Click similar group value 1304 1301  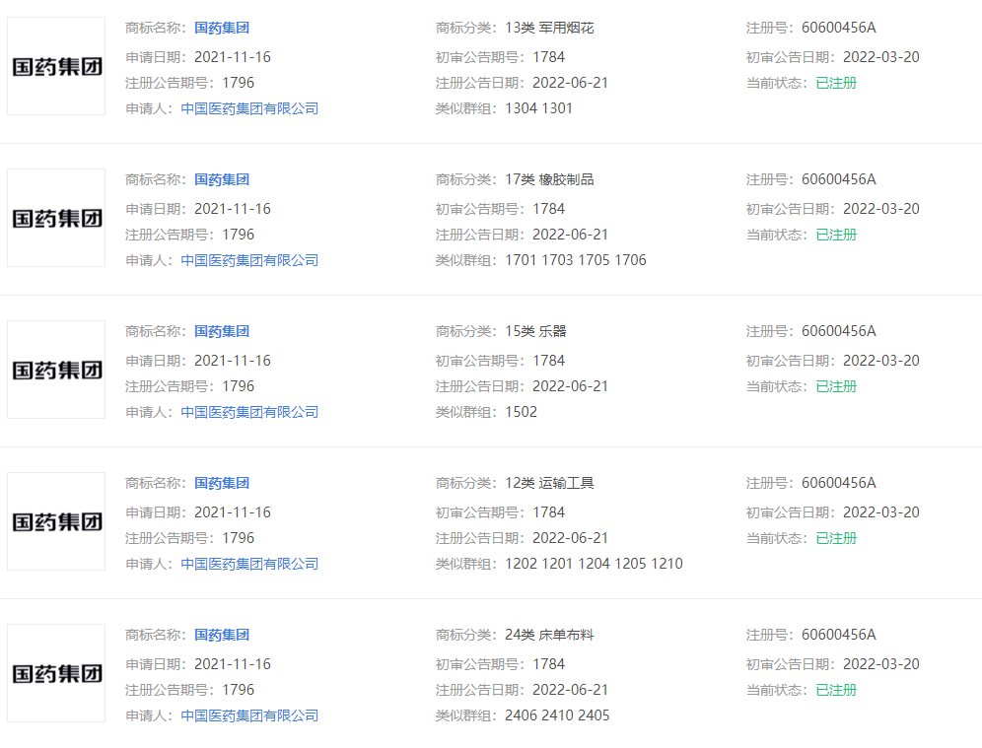pyautogui.click(x=538, y=109)
